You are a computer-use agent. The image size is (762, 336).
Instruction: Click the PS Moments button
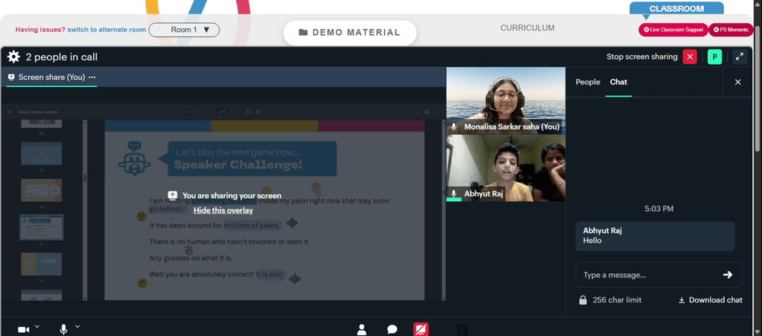[x=731, y=30]
